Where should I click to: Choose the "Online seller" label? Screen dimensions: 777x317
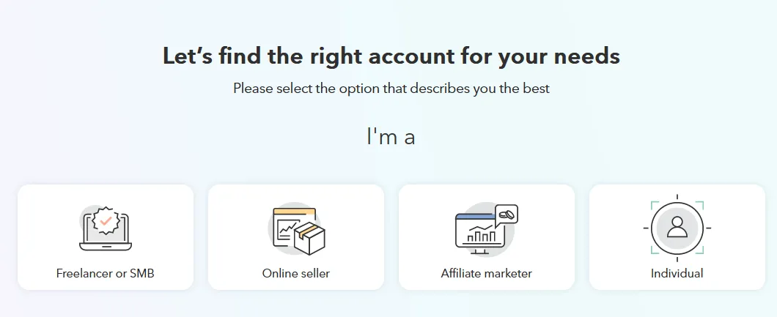296,273
